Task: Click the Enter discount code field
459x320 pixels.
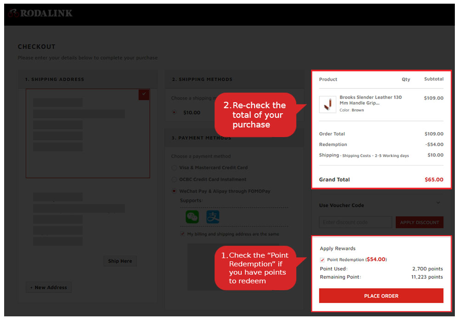Action: (x=355, y=222)
